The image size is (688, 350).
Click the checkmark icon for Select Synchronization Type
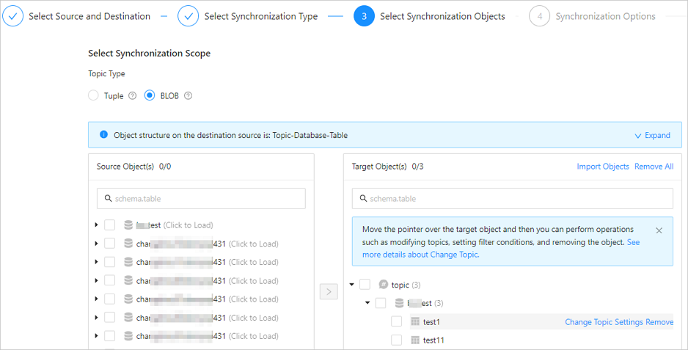pos(189,16)
